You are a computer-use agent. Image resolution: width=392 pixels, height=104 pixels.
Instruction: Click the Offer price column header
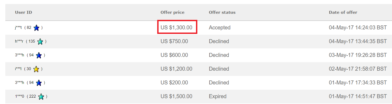(x=172, y=12)
